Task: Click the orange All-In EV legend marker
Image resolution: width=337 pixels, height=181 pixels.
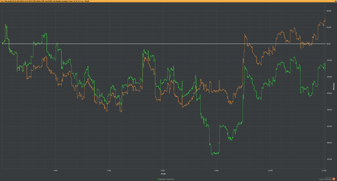Action: 167,179
